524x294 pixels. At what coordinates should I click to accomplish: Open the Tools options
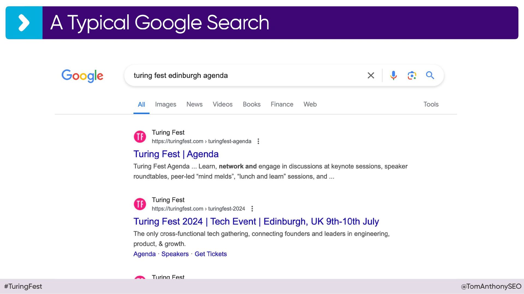click(431, 105)
